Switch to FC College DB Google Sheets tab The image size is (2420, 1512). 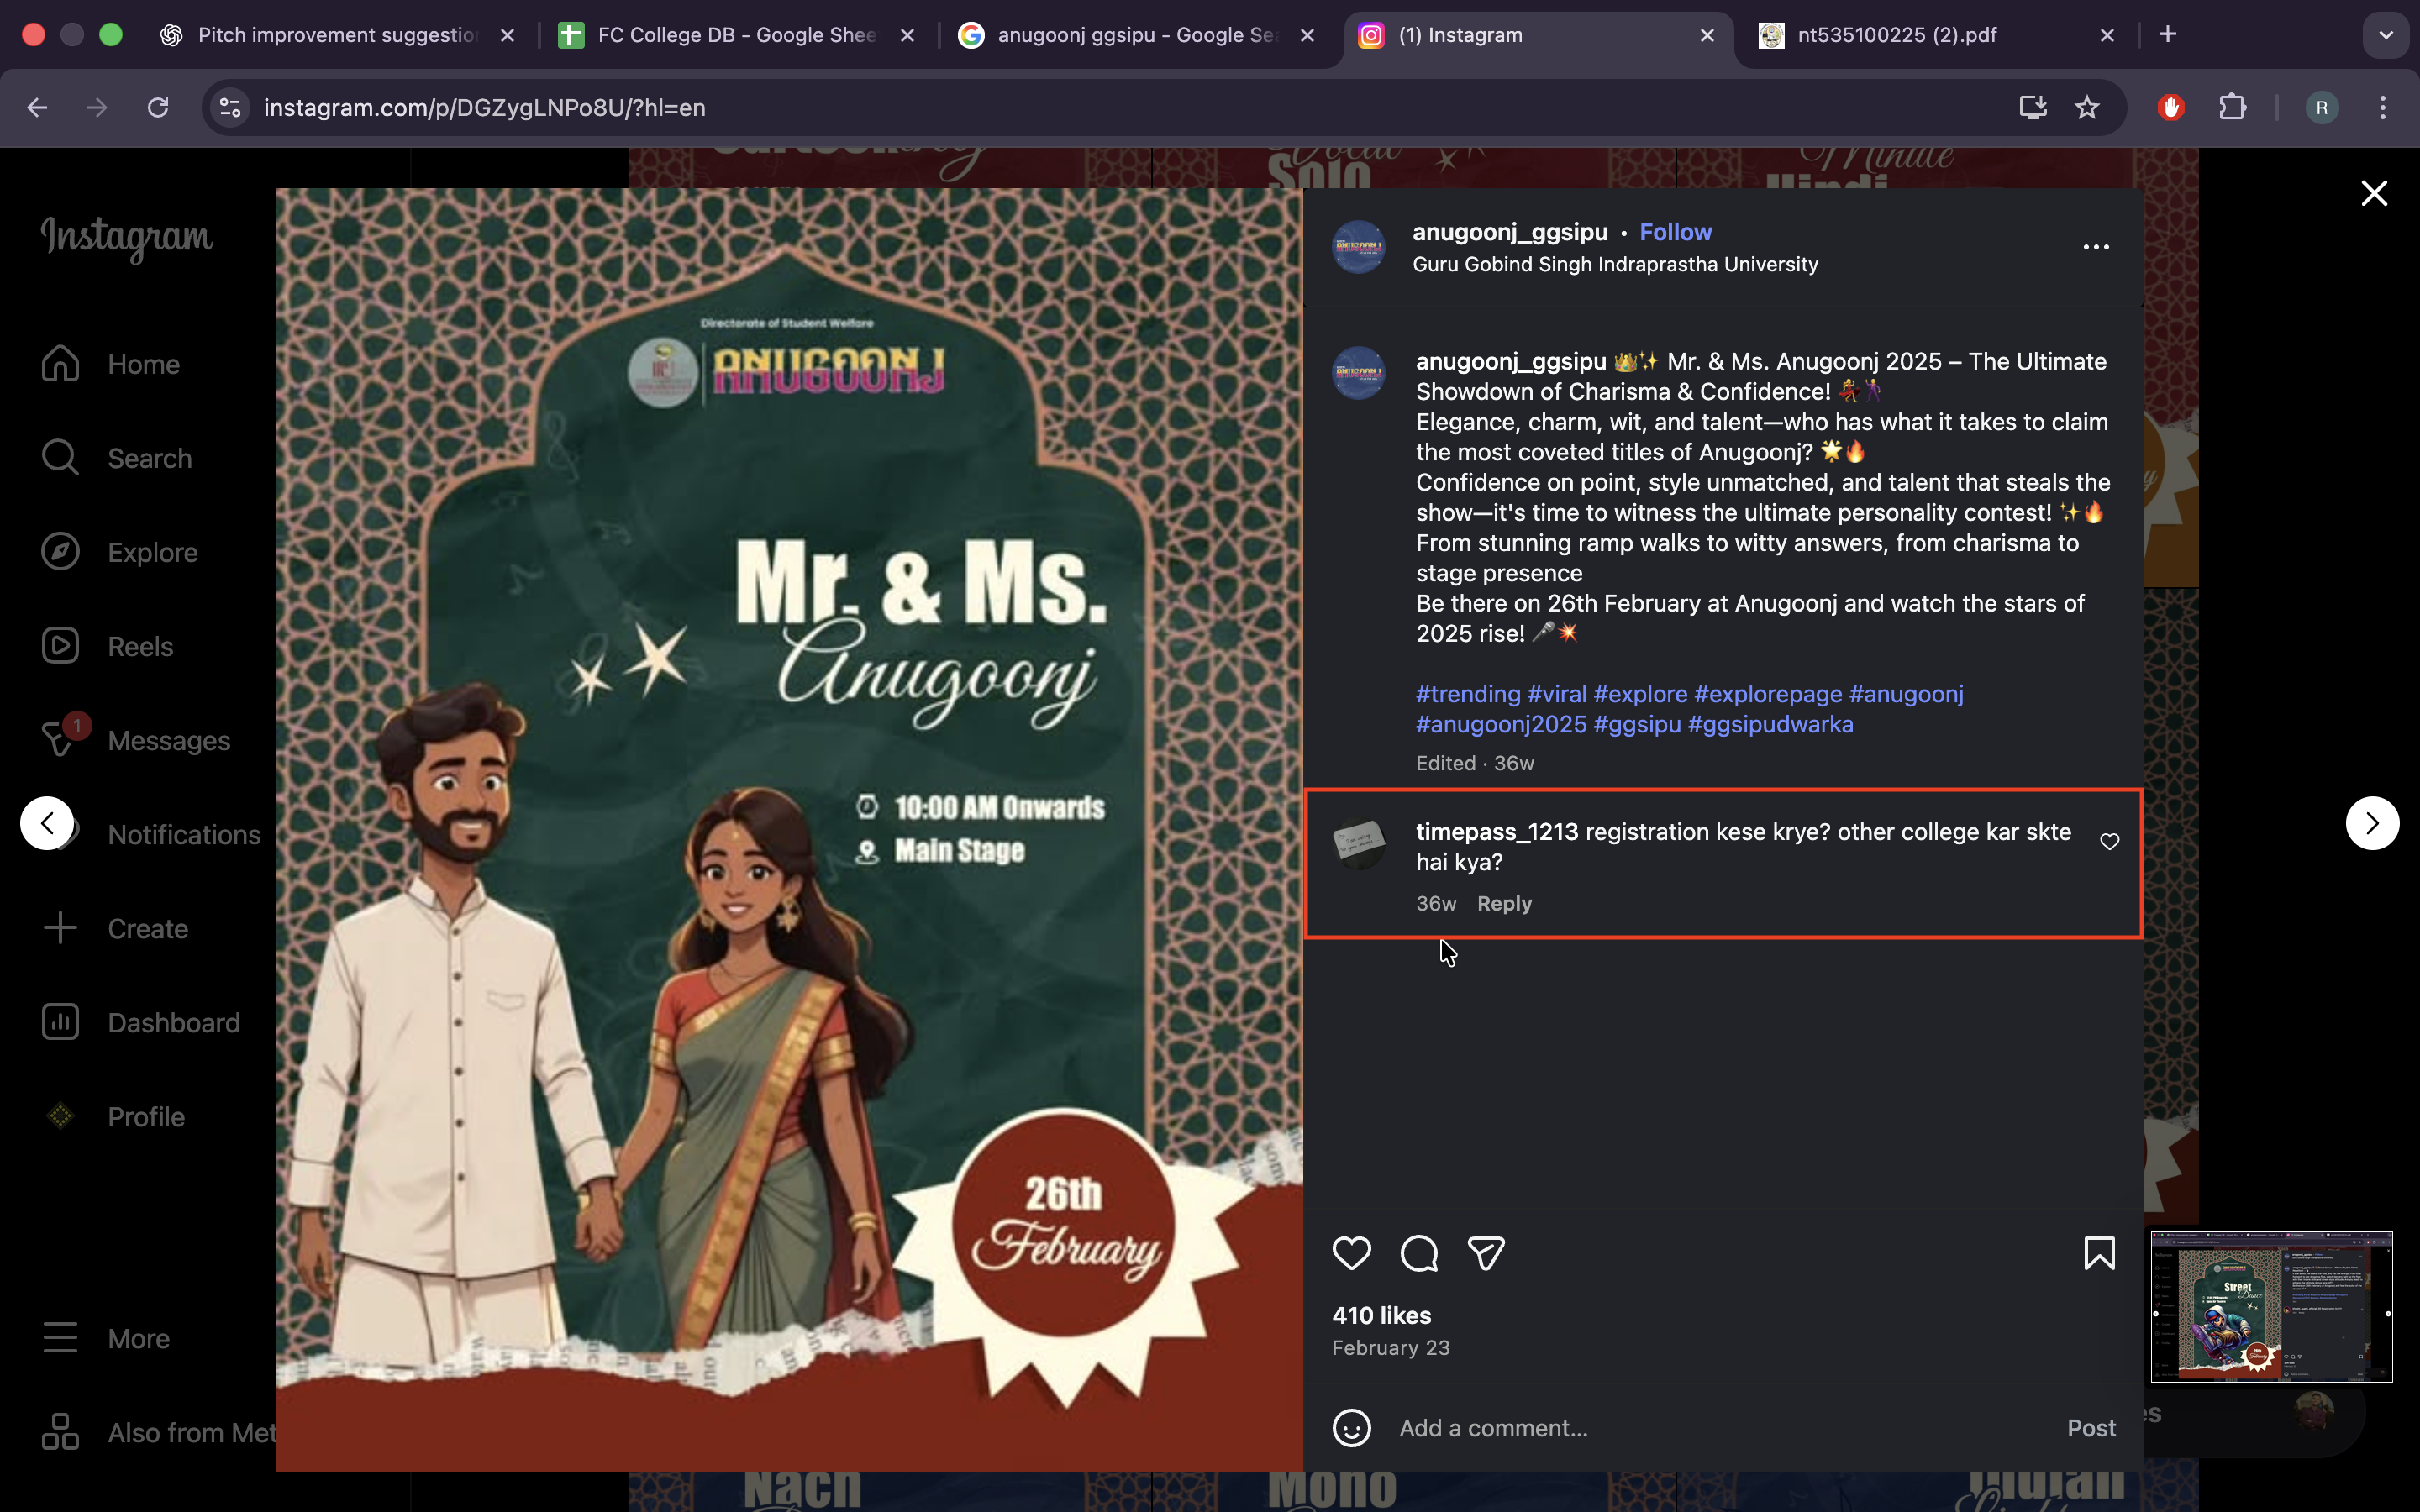[x=735, y=35]
